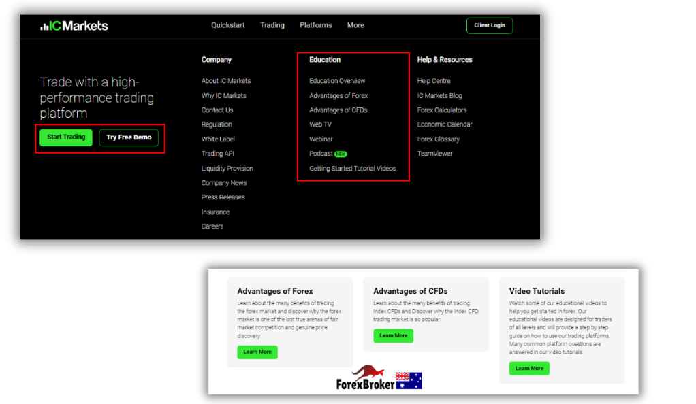Open Why IC Markets link
This screenshot has width=696, height=404.
[x=223, y=95]
